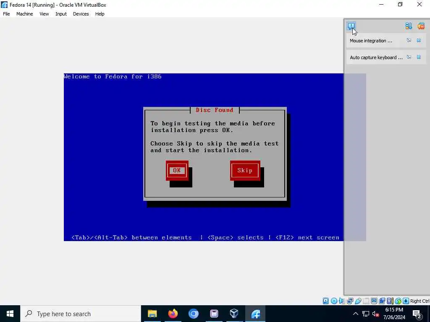Click the CPU virtualization status icon
This screenshot has width=430, height=322.
[390, 301]
